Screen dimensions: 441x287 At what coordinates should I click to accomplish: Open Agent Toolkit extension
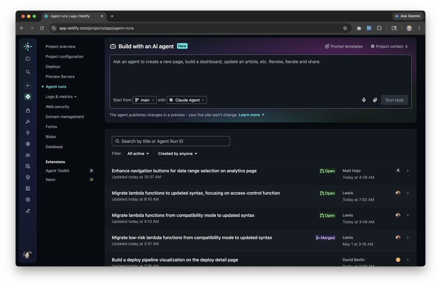57,171
